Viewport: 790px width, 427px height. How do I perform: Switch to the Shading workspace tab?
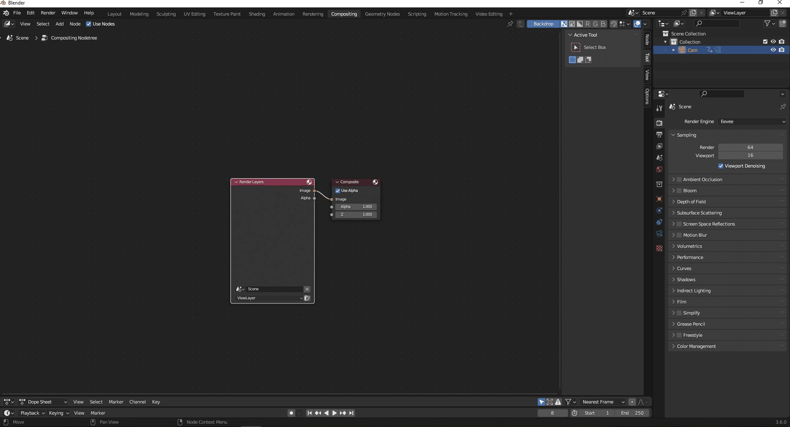click(257, 14)
